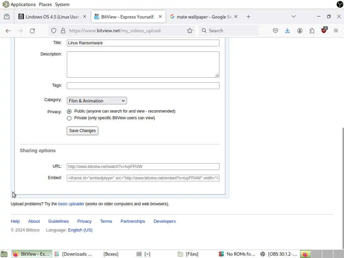Open a new browser tab
Viewport: 344px width, 258px height.
(248, 17)
